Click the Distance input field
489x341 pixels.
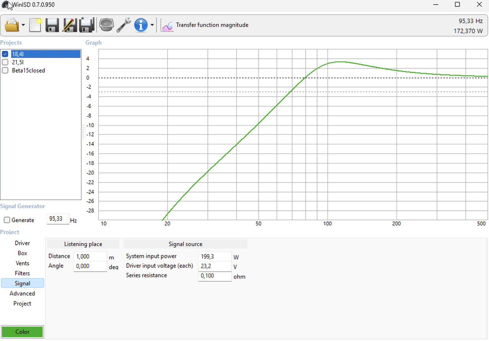tap(90, 257)
